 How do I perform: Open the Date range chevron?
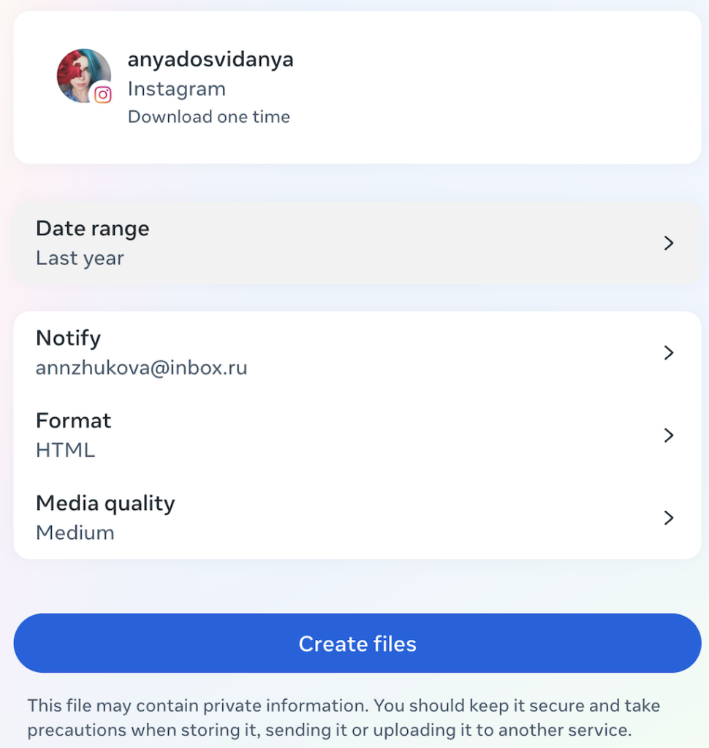pyautogui.click(x=668, y=243)
